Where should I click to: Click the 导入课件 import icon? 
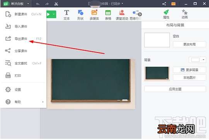tap(8, 26)
